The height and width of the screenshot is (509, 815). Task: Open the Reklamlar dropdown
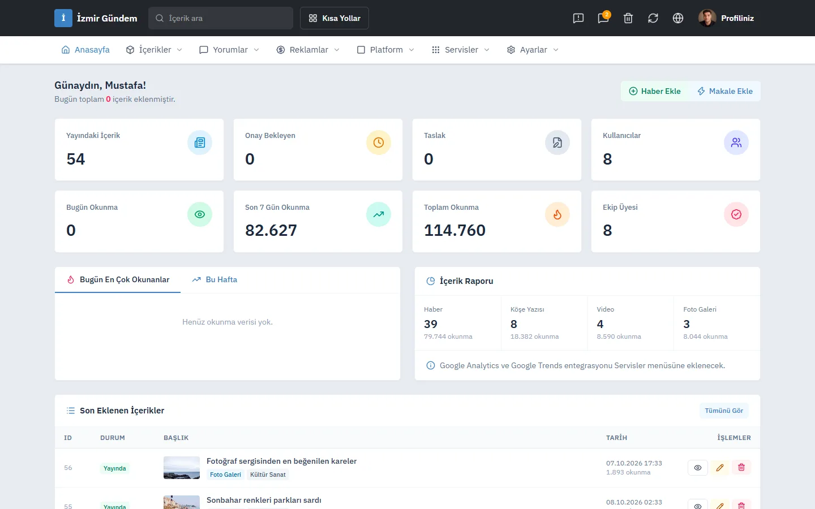click(308, 50)
